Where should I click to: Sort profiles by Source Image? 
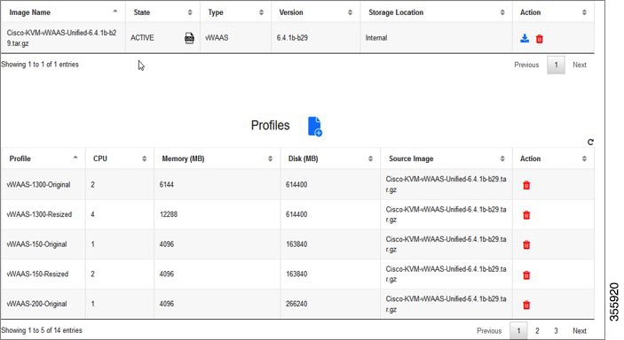446,158
